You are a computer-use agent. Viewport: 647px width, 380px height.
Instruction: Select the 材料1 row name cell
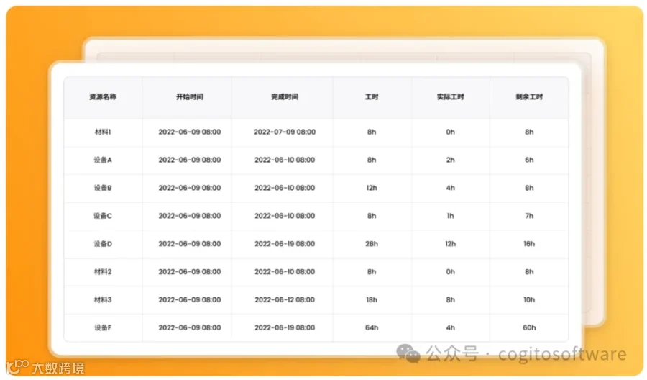click(103, 132)
